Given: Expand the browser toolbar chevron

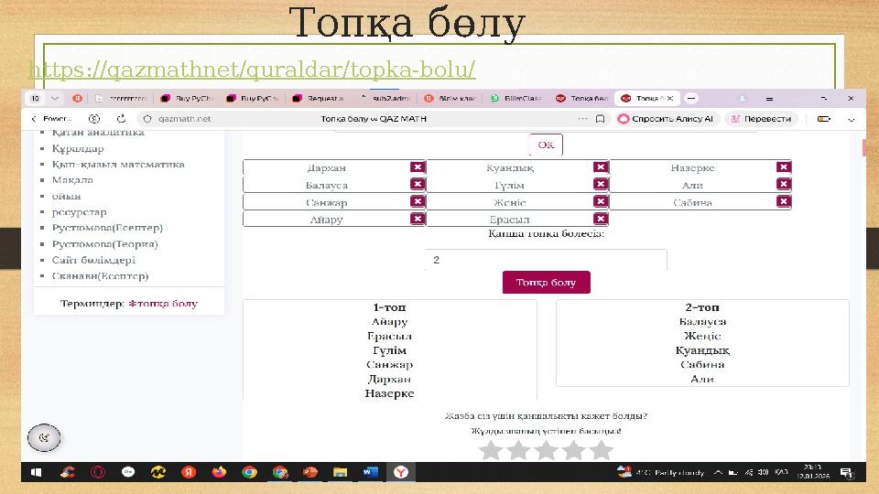Looking at the screenshot, I should coord(851,119).
